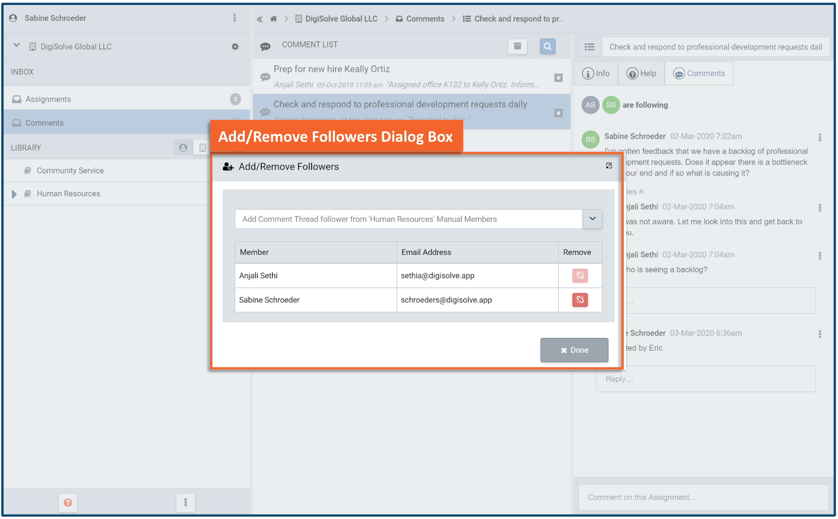This screenshot has height=519, width=838.
Task: Click the Reply field under the last comment
Action: tap(706, 379)
